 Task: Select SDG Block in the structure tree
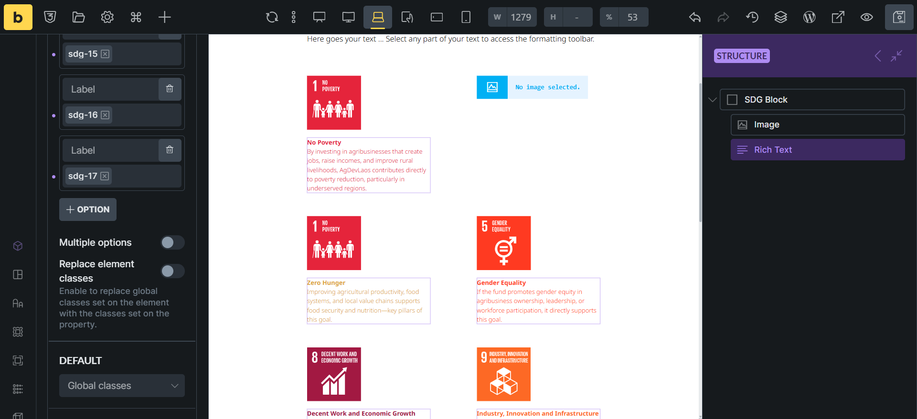[812, 100]
